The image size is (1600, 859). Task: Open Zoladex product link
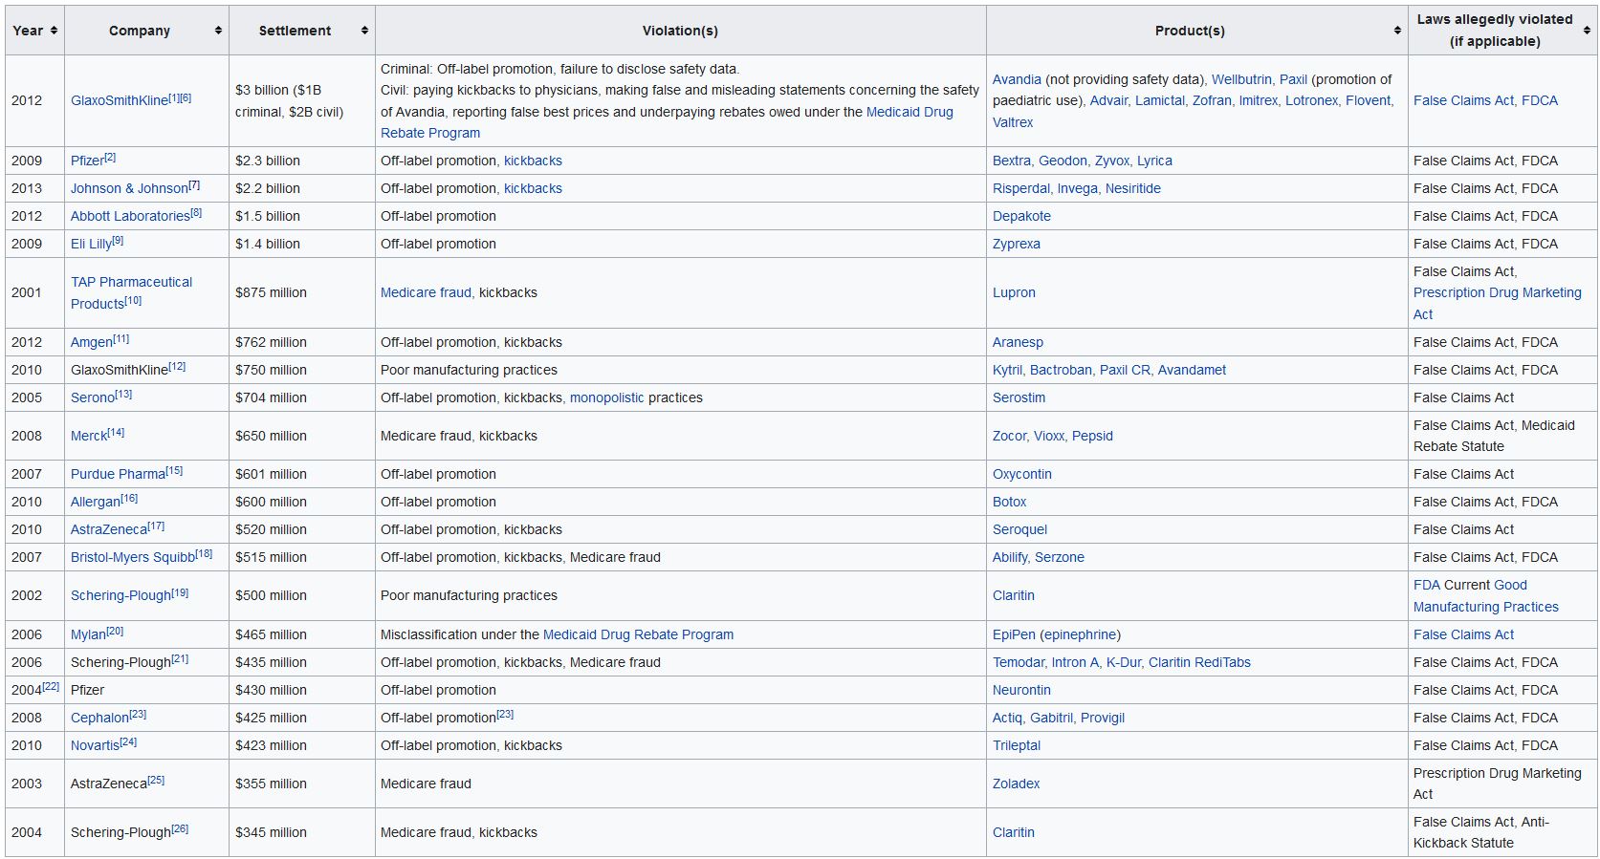click(1016, 784)
